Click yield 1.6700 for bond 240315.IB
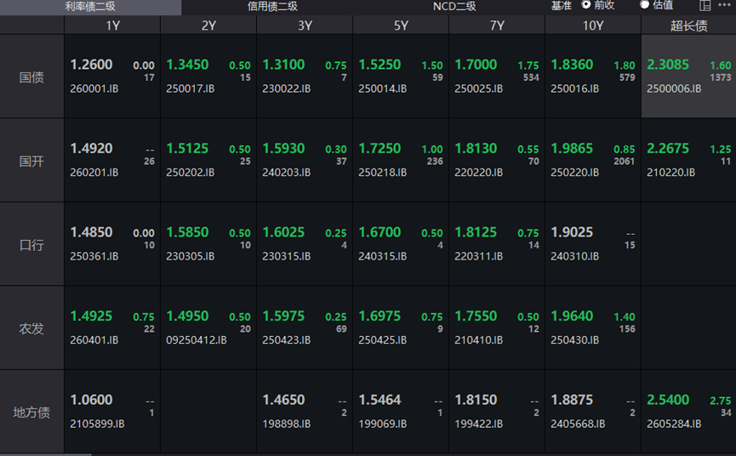Screen dimensions: 736x456 379,232
